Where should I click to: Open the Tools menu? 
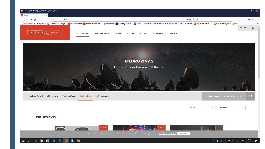point(50,11)
